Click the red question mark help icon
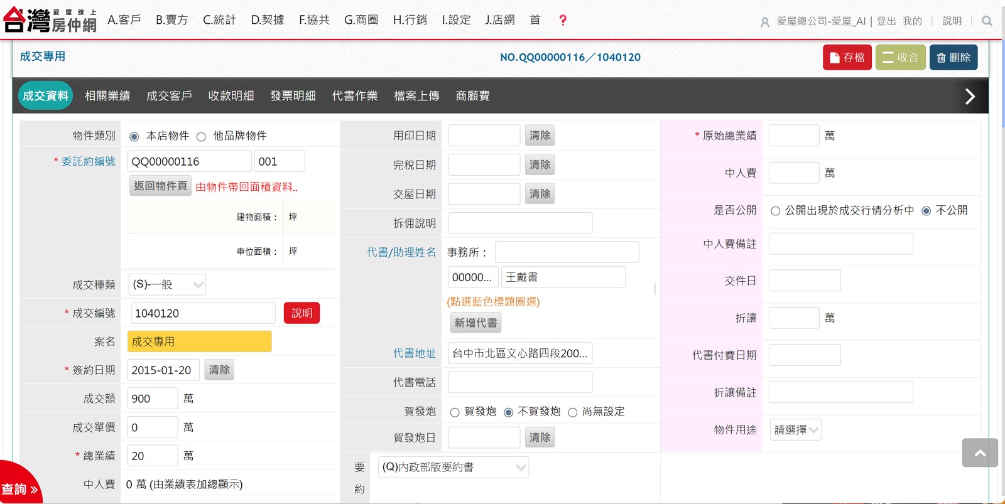The height and width of the screenshot is (504, 1005). (563, 20)
